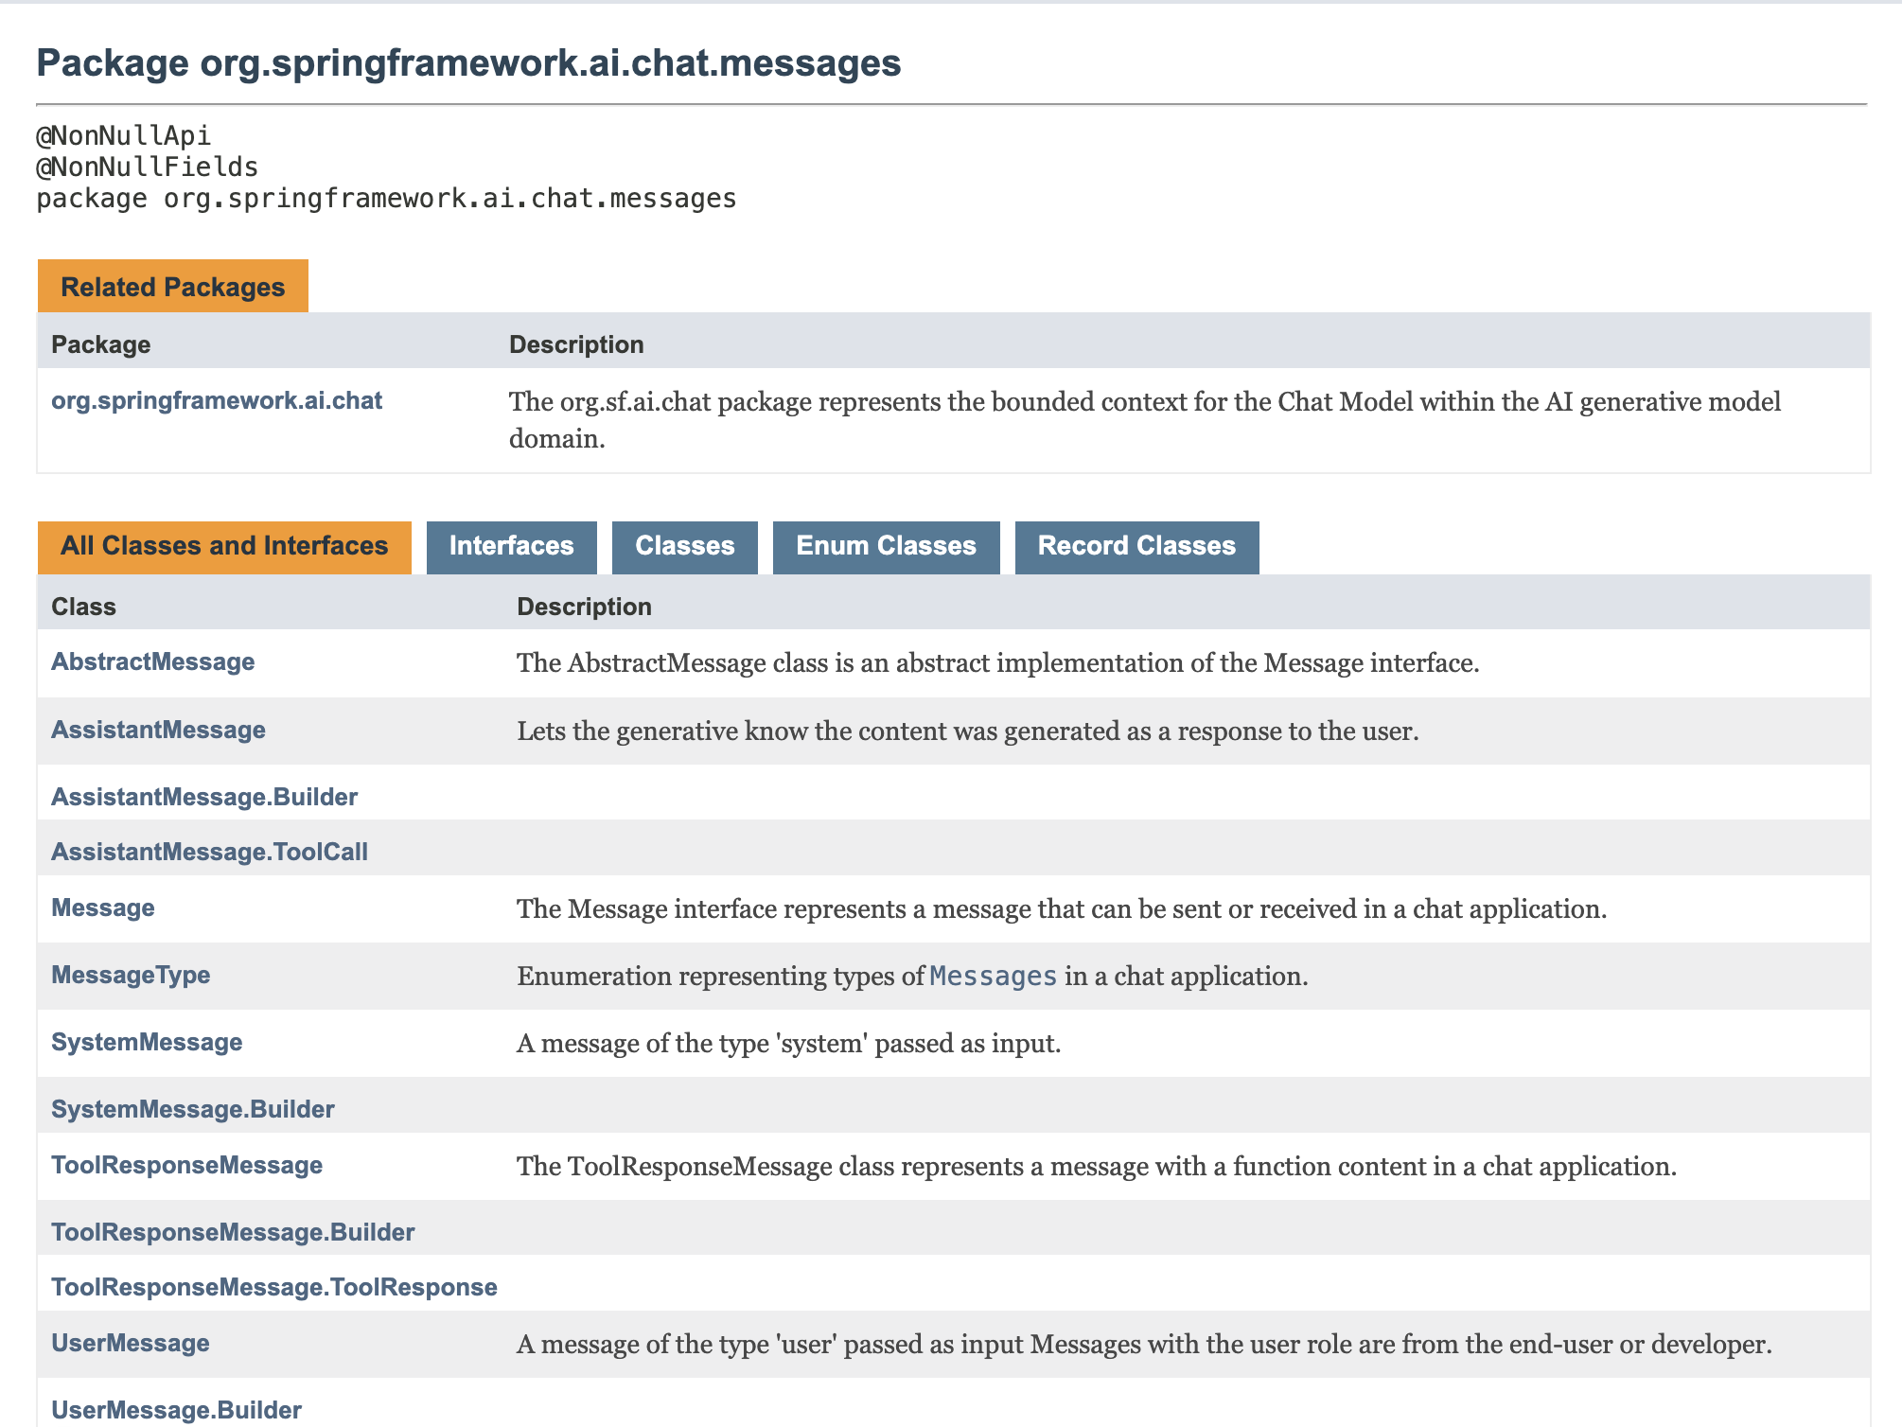The image size is (1902, 1427).
Task: Open the org.springframework.ai.chat package link
Action: tap(217, 401)
